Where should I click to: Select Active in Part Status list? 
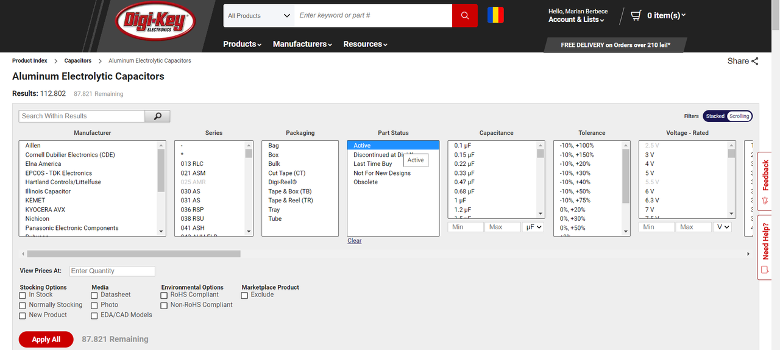[x=393, y=145]
